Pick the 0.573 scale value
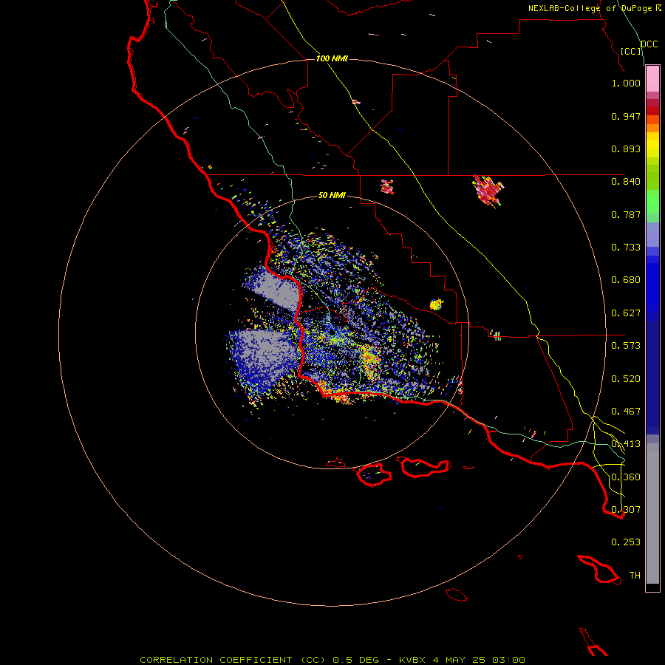665x665 pixels. pos(626,346)
